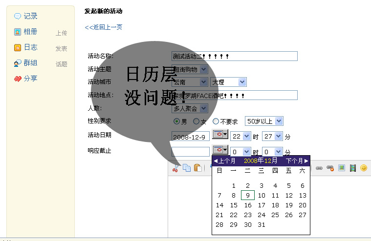Click the 日志 notebook icon
Screen dimensions: 371x241
click(18, 47)
